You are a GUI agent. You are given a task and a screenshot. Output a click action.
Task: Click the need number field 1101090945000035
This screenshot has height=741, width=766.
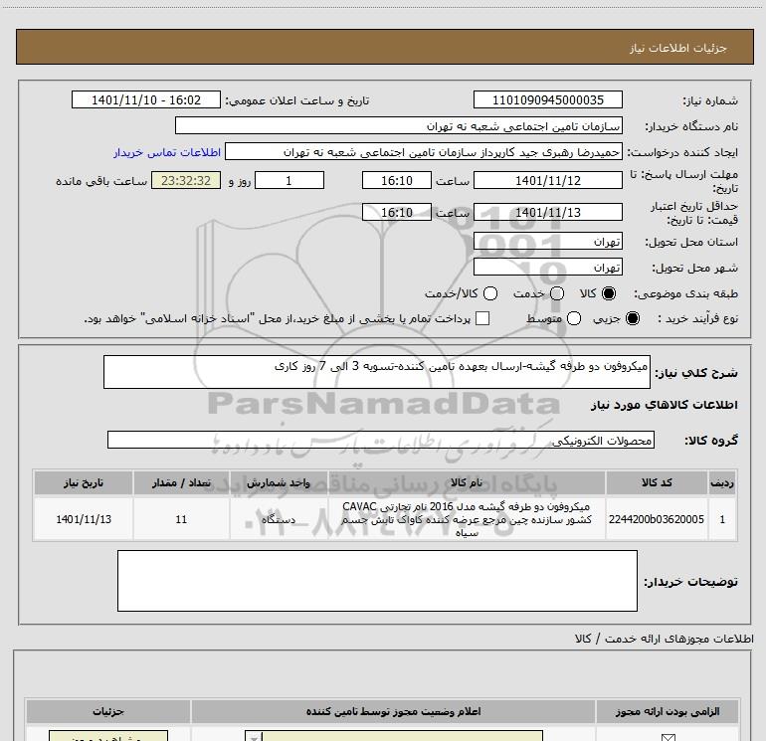tap(547, 99)
